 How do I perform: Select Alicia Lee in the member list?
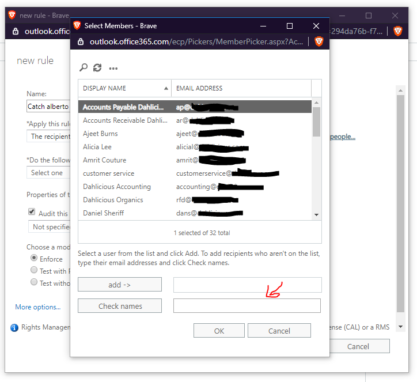195,147
